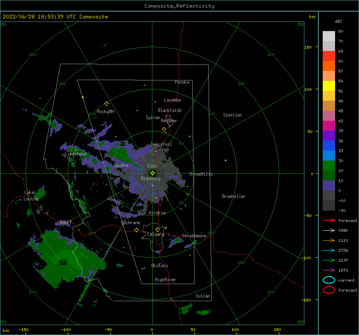Click the Sundre city label
The image size is (359, 335).
pyautogui.click(x=121, y=165)
